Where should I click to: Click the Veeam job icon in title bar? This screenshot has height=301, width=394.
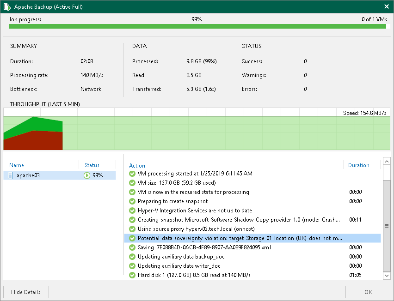point(7,6)
